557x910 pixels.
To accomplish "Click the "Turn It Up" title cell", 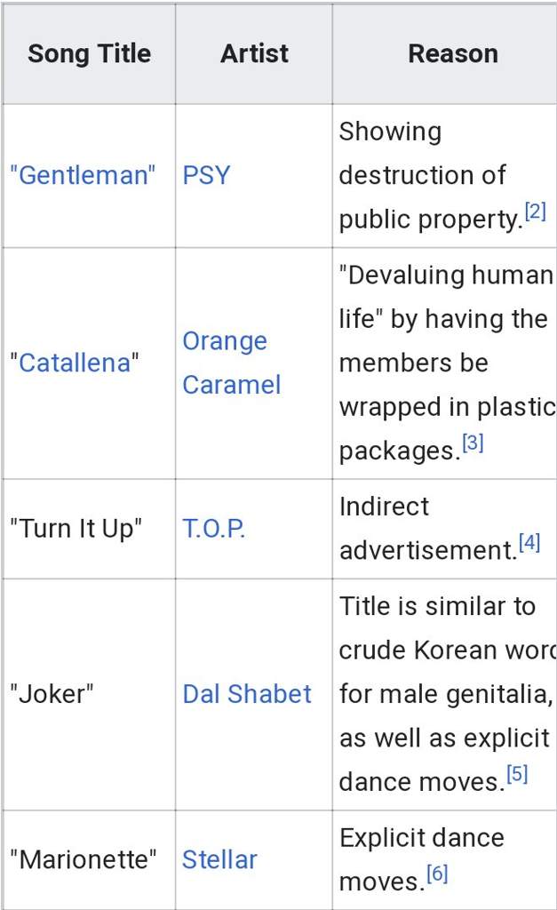I will click(90, 529).
